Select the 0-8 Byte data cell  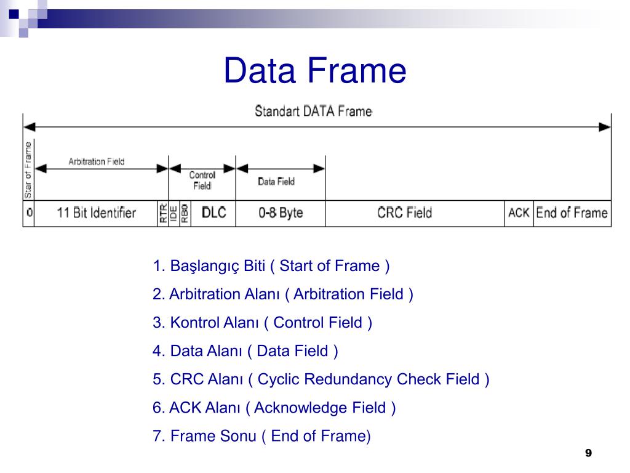pyautogui.click(x=281, y=212)
